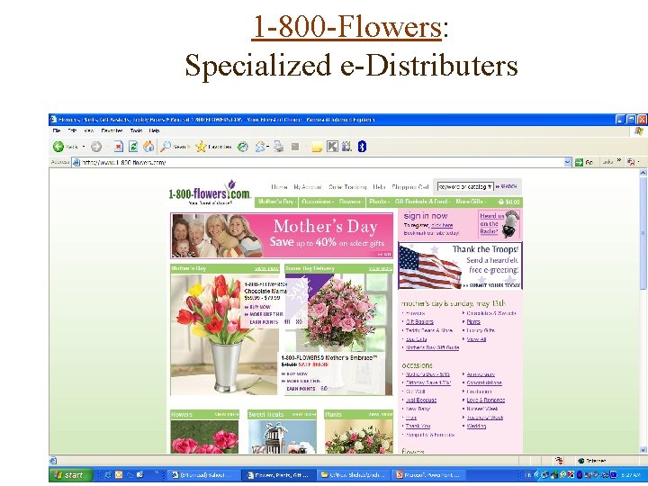Open the Edit menu
Viewport: 648px width, 486px height.
(x=72, y=130)
